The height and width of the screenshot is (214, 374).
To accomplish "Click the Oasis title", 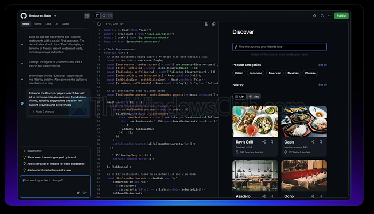I will pos(289,142).
